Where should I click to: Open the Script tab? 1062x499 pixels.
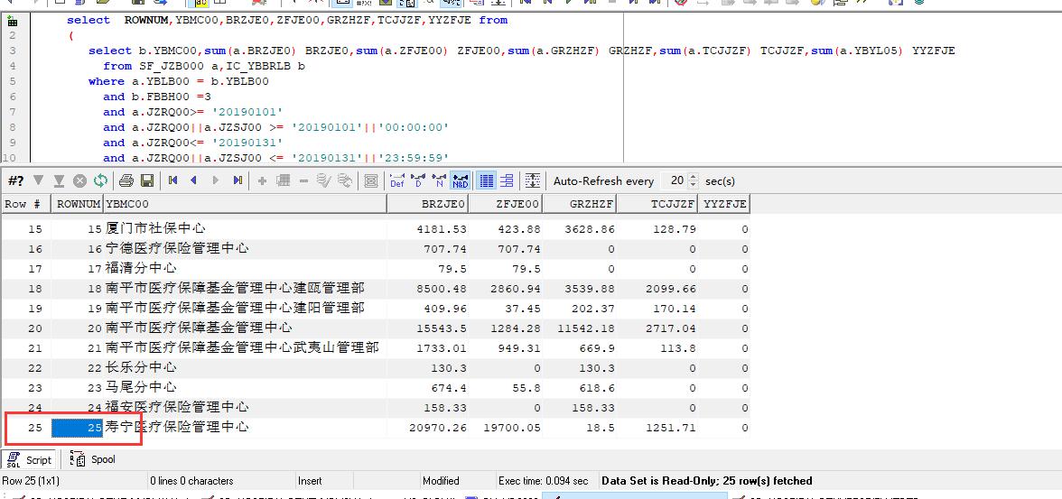click(x=30, y=459)
